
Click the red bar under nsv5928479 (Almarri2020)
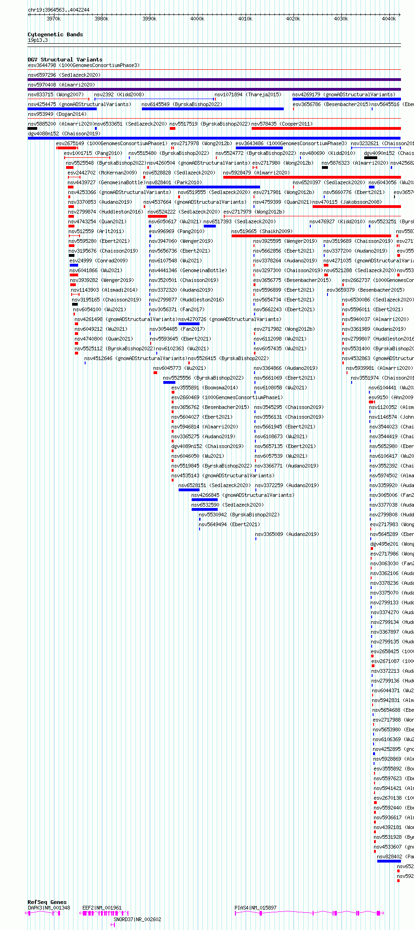click(x=312, y=177)
